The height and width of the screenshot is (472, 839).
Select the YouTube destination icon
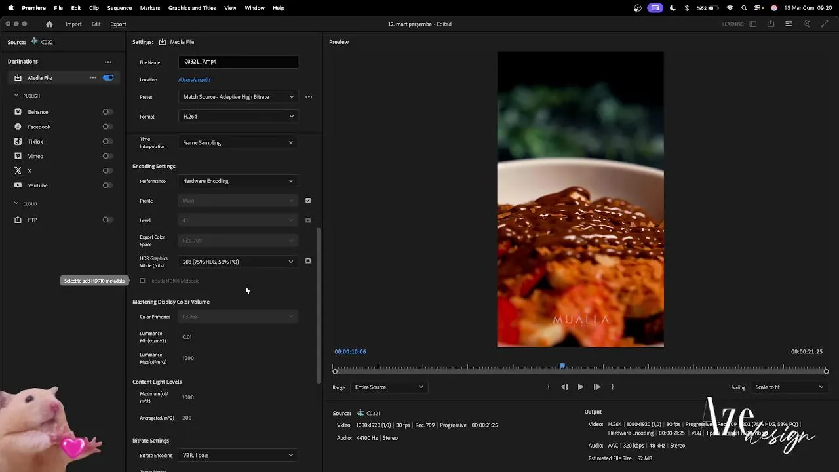(18, 186)
